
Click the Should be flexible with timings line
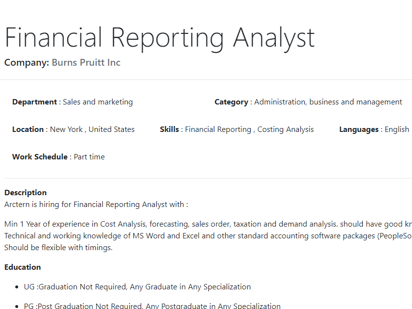59,248
